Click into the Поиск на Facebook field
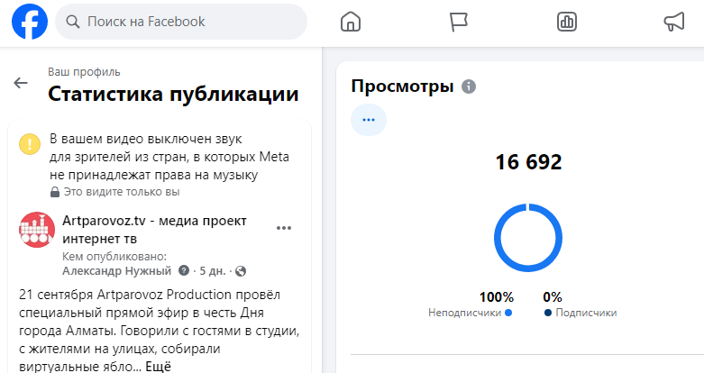704x373 pixels. coord(189,22)
